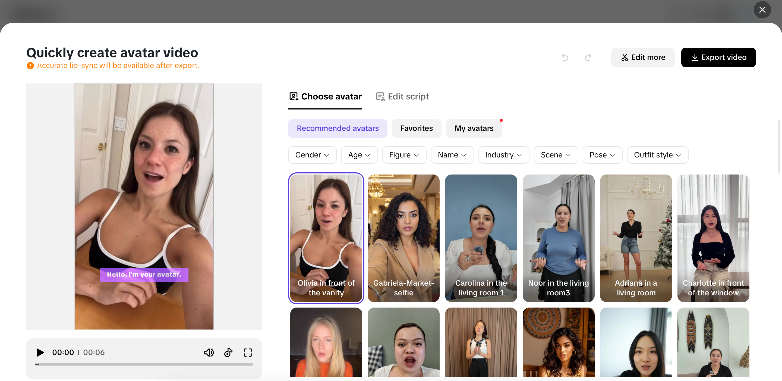The height and width of the screenshot is (381, 782).
Task: Select the Choose avatar tab
Action: click(x=325, y=96)
